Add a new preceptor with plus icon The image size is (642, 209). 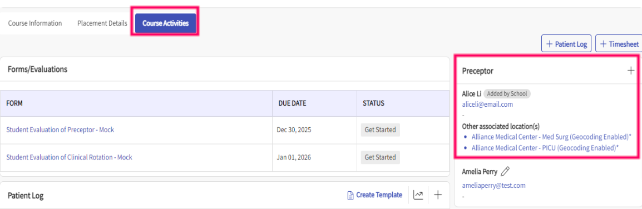[630, 71]
